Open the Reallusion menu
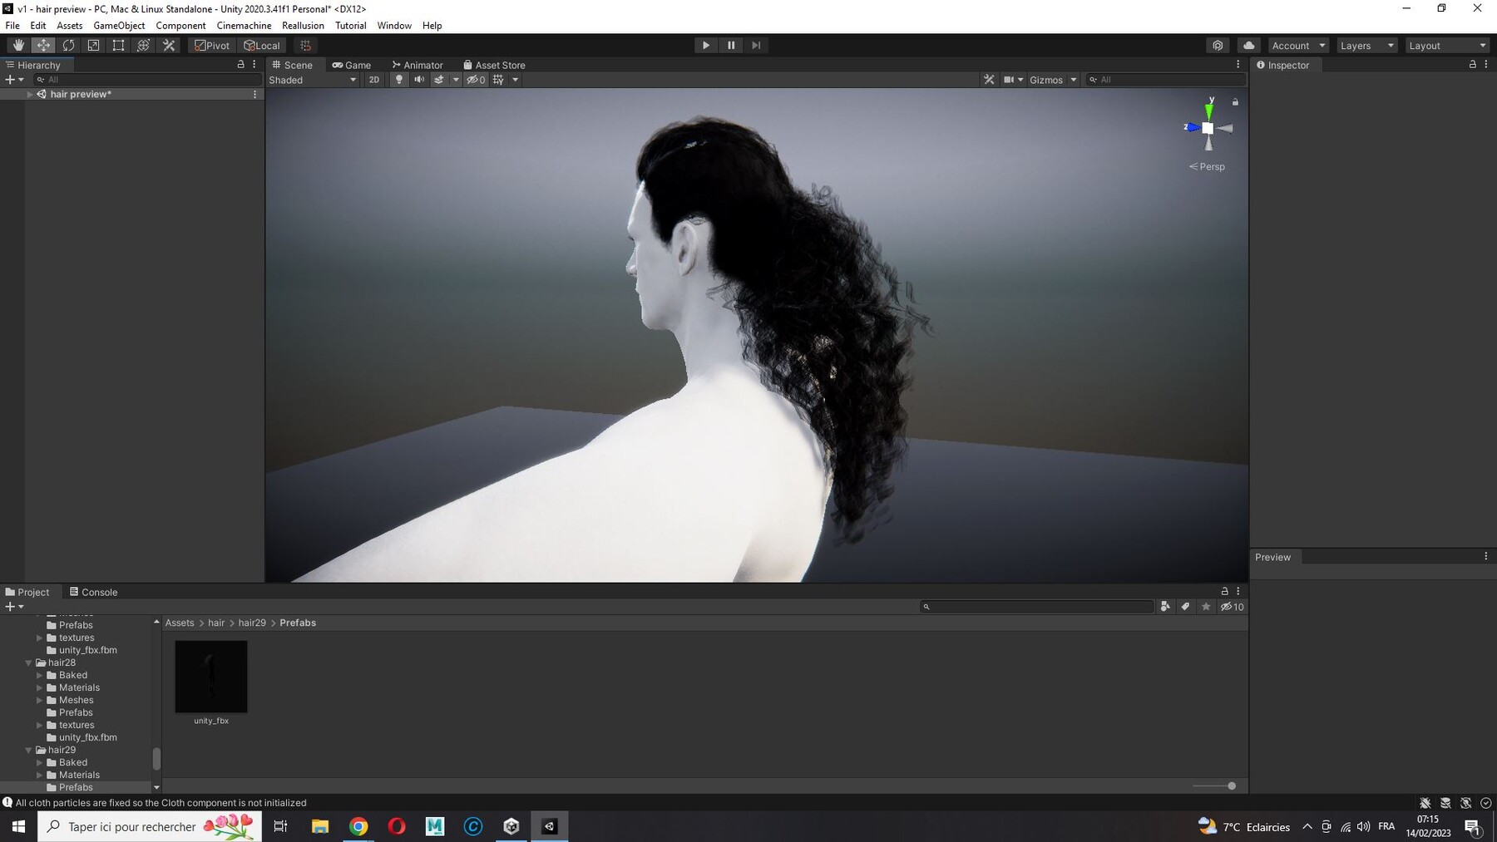Image resolution: width=1497 pixels, height=842 pixels. click(x=303, y=26)
